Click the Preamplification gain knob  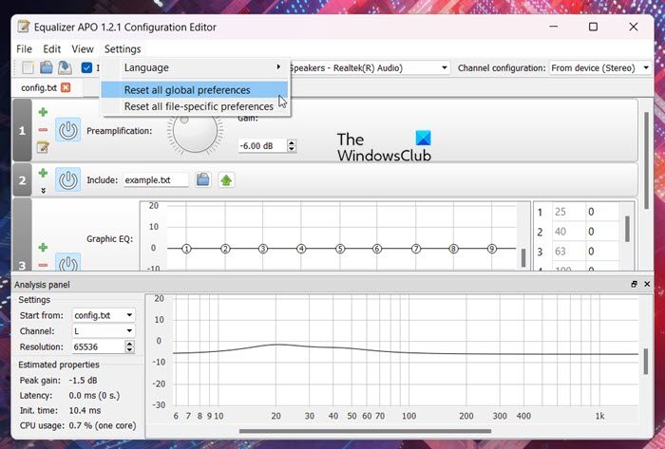pyautogui.click(x=195, y=132)
